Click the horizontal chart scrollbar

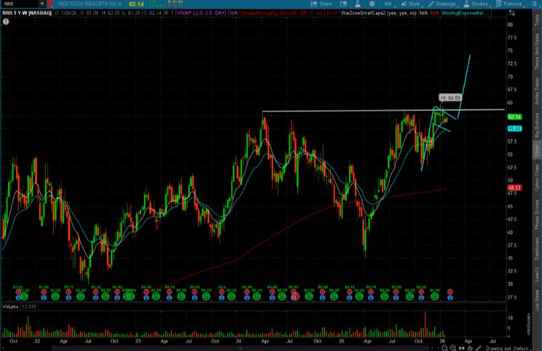241,348
